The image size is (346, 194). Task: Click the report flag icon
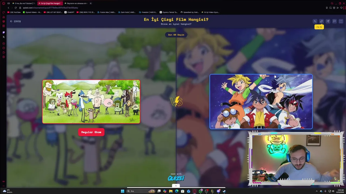tap(334, 21)
